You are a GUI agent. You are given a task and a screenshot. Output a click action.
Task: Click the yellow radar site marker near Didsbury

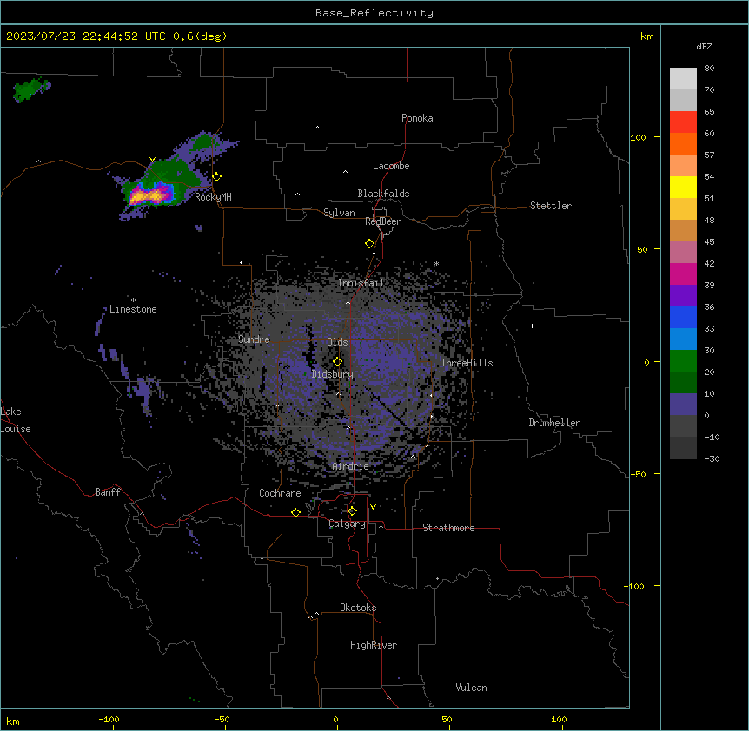pyautogui.click(x=337, y=362)
